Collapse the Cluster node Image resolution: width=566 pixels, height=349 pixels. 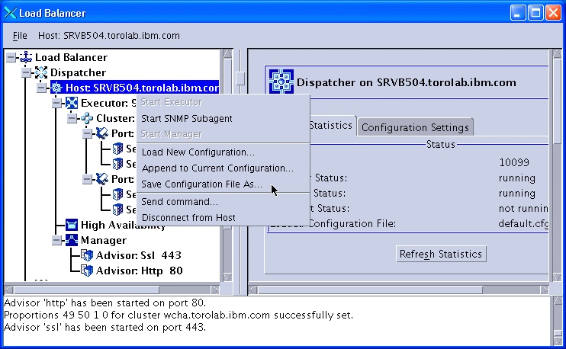point(72,118)
